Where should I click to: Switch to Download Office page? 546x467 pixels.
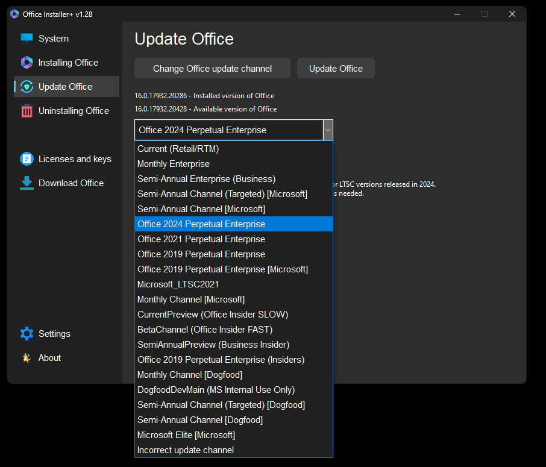[x=71, y=183]
